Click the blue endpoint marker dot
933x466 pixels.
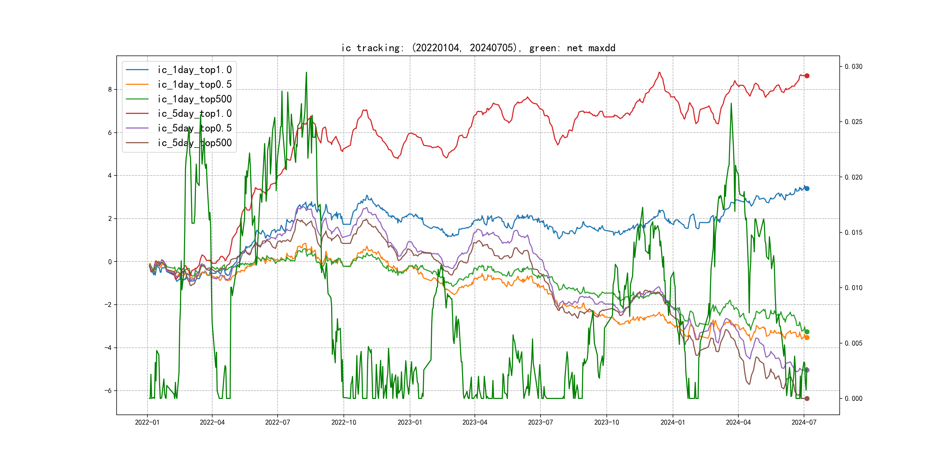click(807, 188)
